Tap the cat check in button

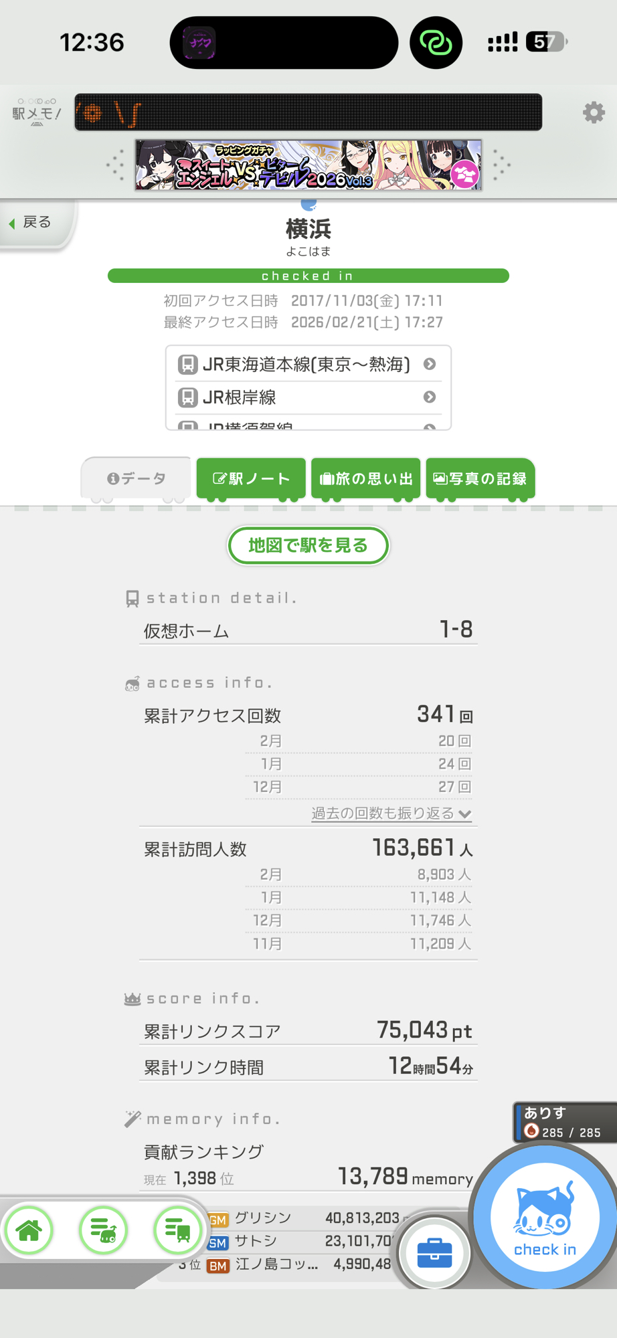(x=545, y=1219)
